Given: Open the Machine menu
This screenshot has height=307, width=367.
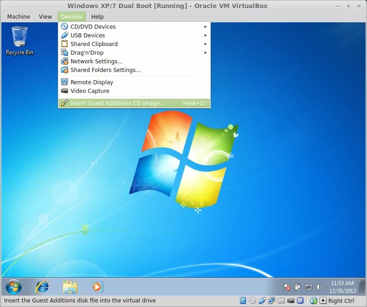Looking at the screenshot, I should coord(18,16).
